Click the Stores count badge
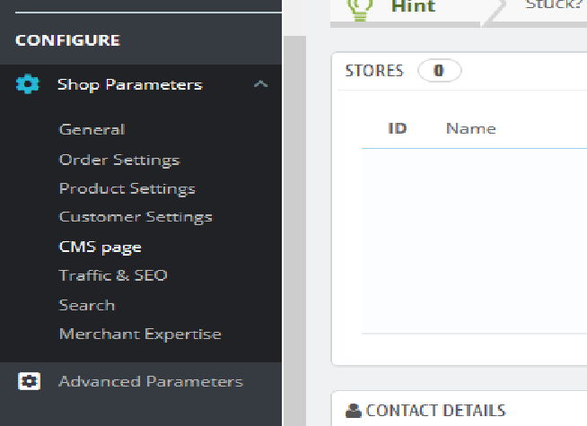587x426 pixels. (x=439, y=71)
